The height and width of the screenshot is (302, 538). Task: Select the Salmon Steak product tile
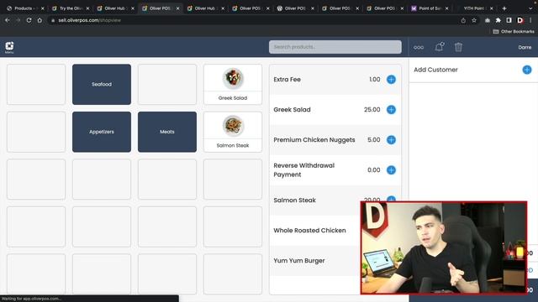tap(233, 132)
